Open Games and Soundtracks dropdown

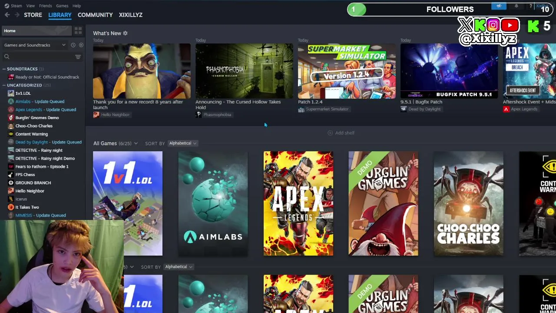pos(35,45)
